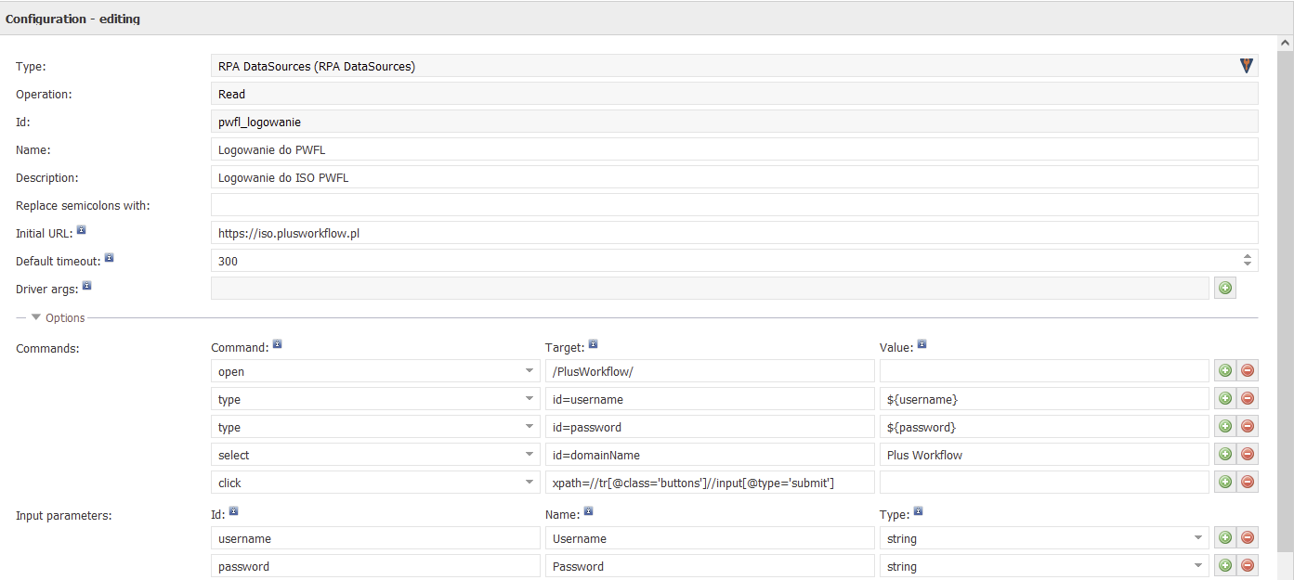
Task: Add a row after the username input parameter
Action: 1225,538
